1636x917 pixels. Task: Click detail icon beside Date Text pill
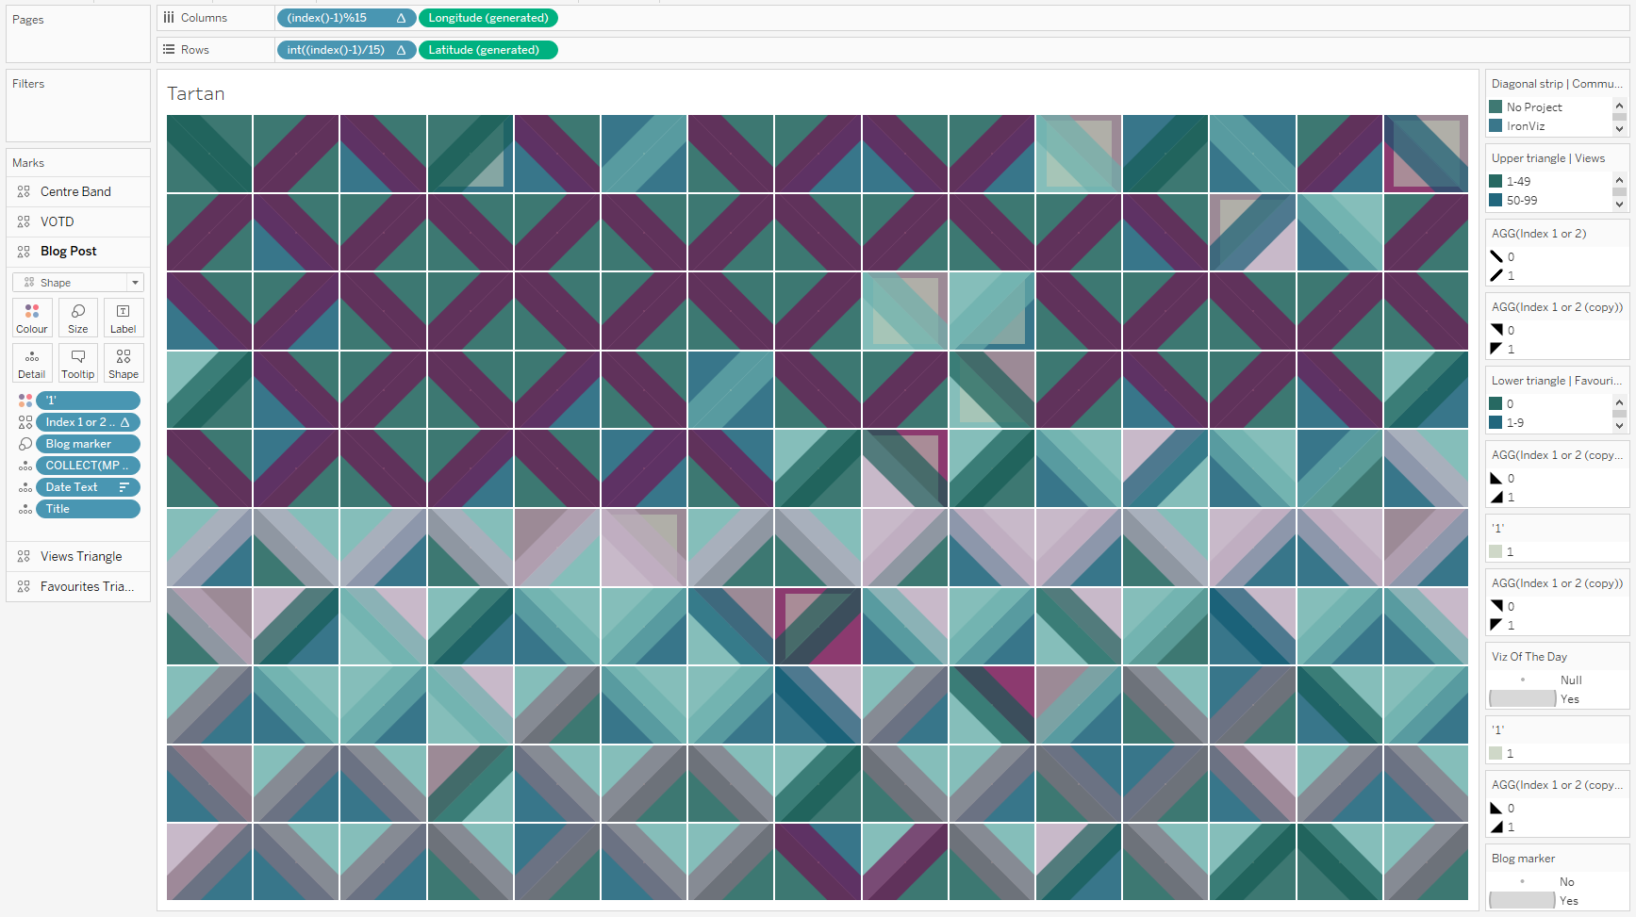pyautogui.click(x=25, y=487)
